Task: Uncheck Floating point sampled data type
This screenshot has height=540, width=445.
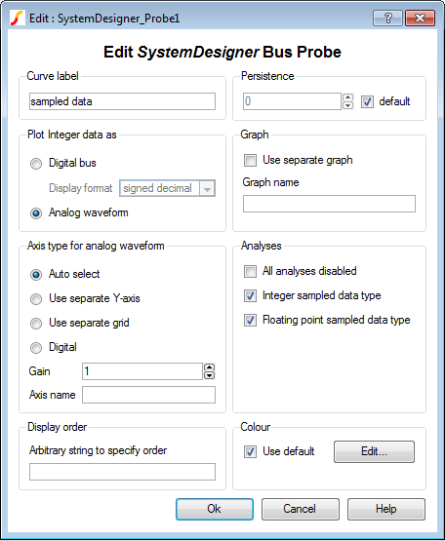Action: click(250, 321)
